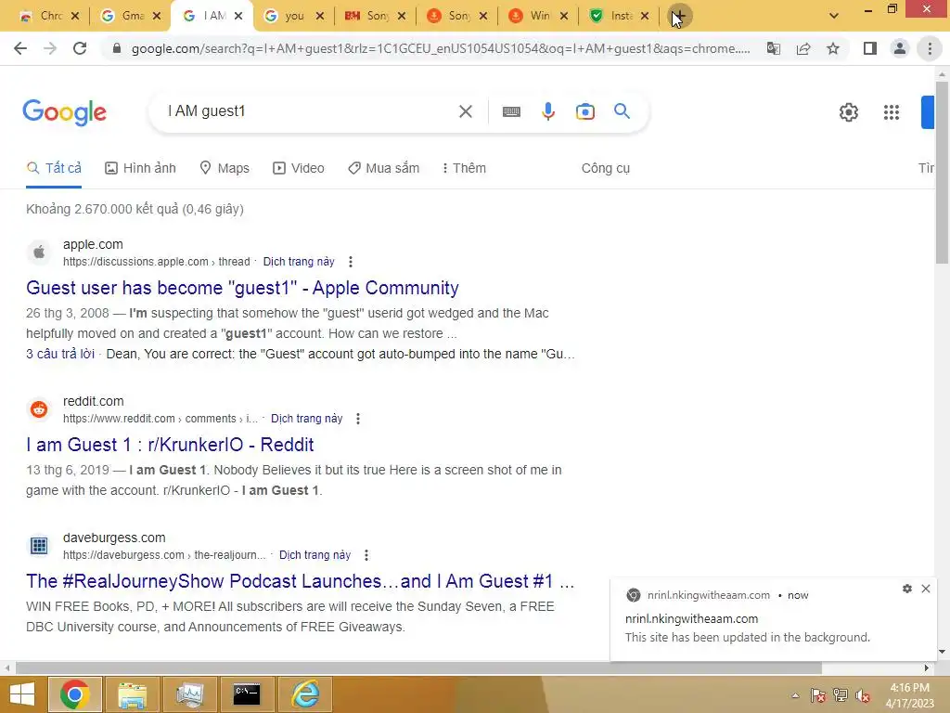Go to Google homepage via logo
Screen dimensions: 950x713
point(64,112)
